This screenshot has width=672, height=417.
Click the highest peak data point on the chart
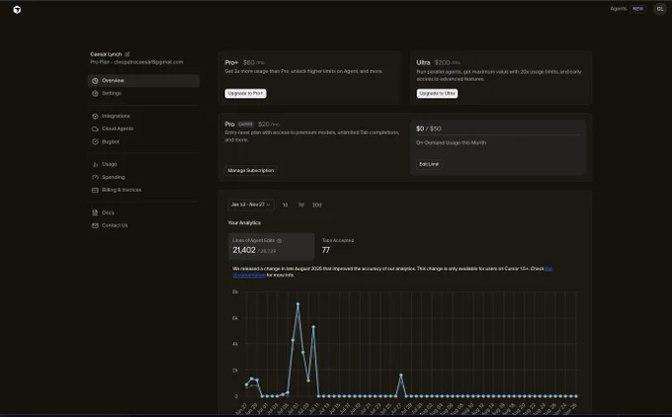coord(297,304)
